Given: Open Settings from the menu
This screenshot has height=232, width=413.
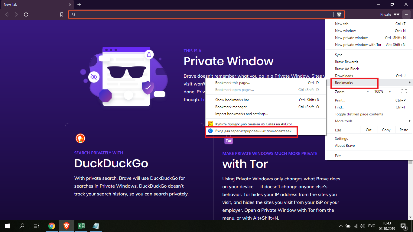Looking at the screenshot, I should (369, 139).
